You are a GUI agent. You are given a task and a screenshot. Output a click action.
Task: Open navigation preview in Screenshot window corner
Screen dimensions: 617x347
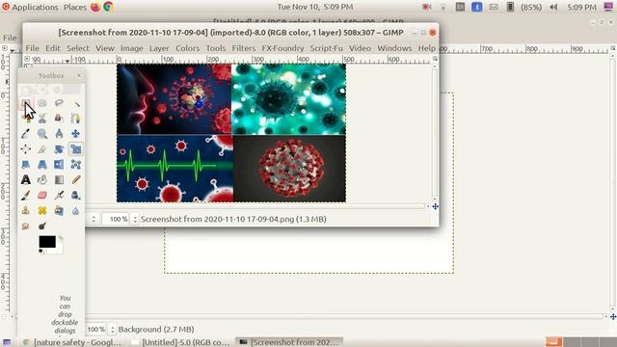(x=435, y=206)
